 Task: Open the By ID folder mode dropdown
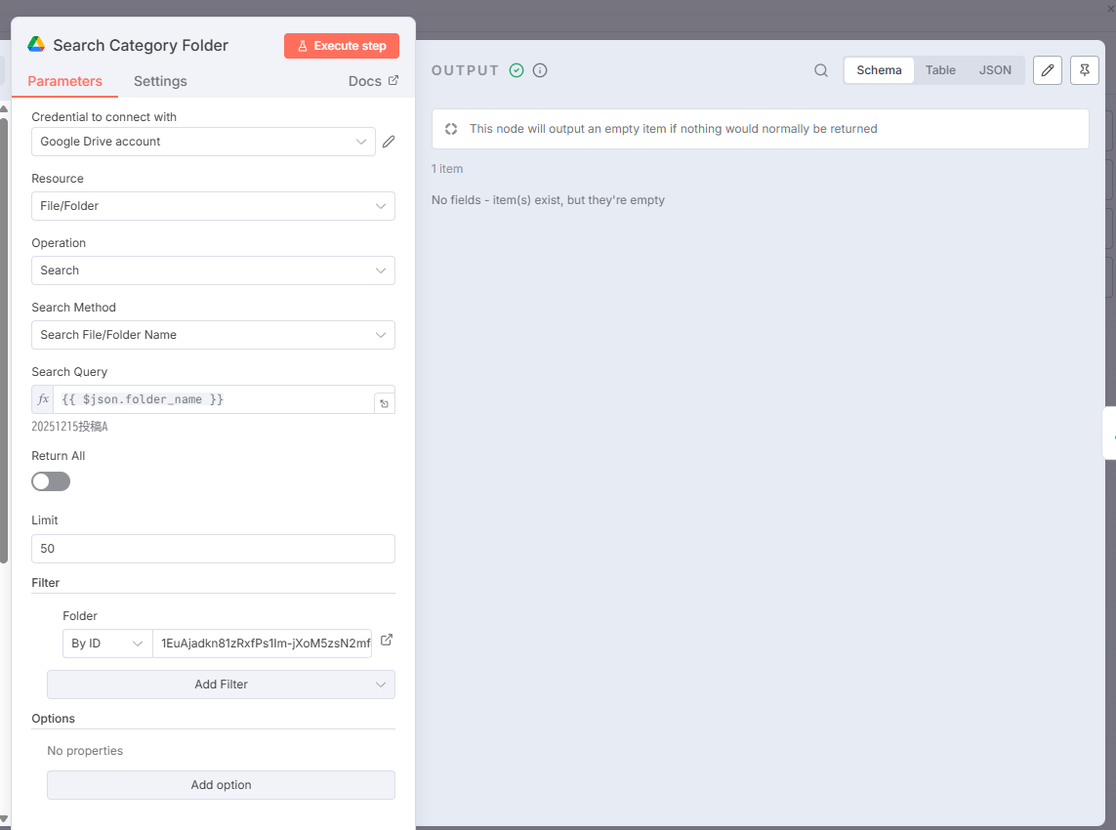[107, 643]
